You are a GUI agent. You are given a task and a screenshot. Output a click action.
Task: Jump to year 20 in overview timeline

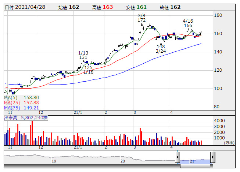tap(123, 161)
